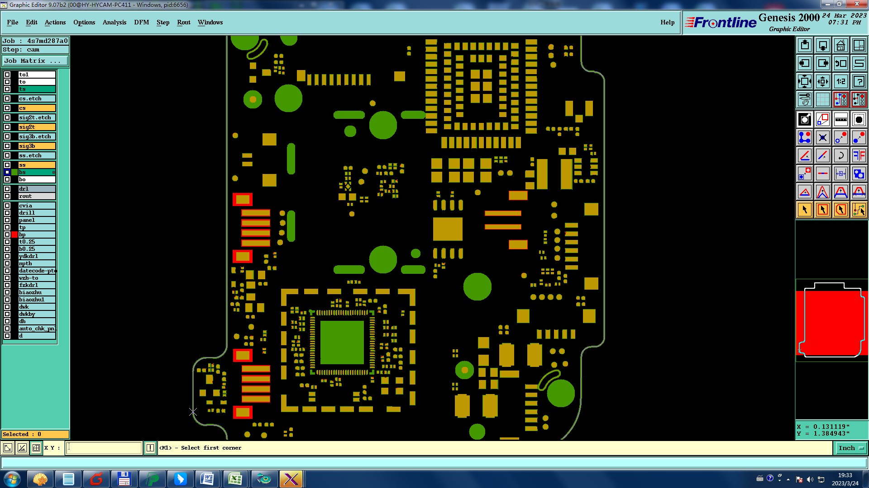Select the 1:2 zoom scale icon
The width and height of the screenshot is (869, 488).
[x=840, y=81]
